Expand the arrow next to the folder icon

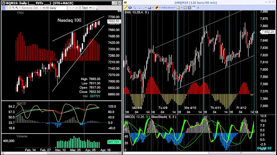[x=182, y=8]
